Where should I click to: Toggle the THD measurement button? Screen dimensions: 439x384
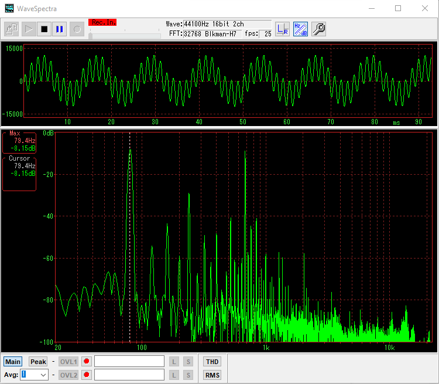[212, 362]
